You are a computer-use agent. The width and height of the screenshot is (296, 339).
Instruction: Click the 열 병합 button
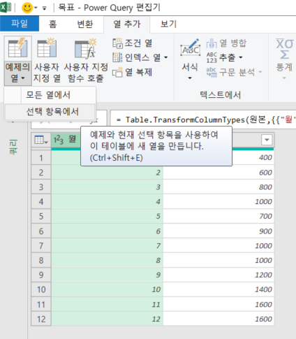[x=226, y=43]
